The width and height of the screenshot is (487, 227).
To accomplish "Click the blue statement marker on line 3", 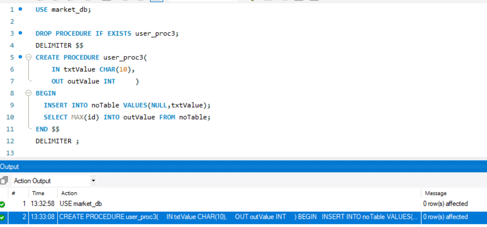I will 20,33.
